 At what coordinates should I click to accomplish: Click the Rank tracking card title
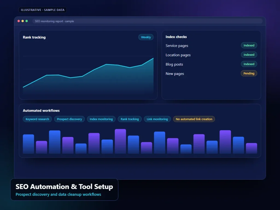(x=34, y=37)
